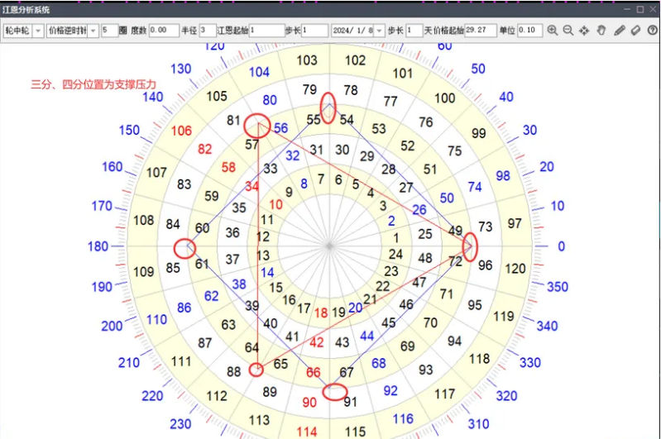Select the four-arrow move tool

coord(584,31)
